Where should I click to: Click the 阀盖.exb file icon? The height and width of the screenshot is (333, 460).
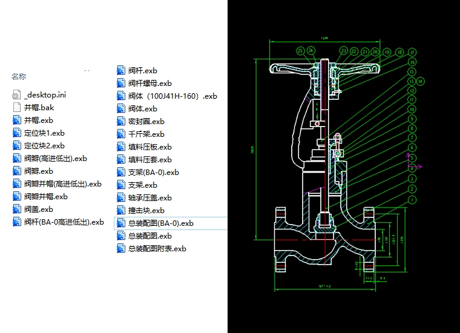[x=17, y=209]
